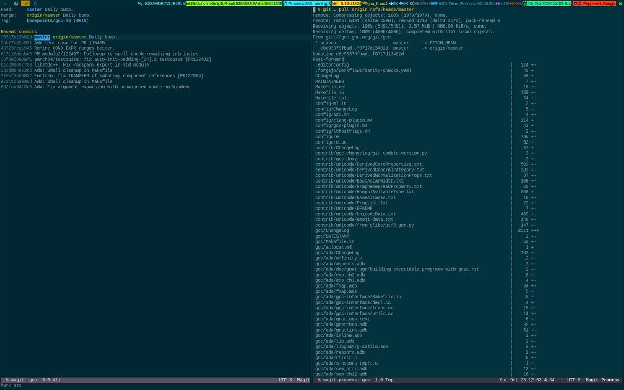Select commit b1c200607708 libstdc++ mdspan fix
The width and height of the screenshot is (624, 390).
point(156,65)
